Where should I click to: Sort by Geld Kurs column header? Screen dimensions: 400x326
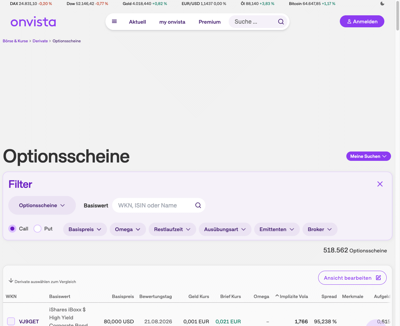[x=199, y=296]
